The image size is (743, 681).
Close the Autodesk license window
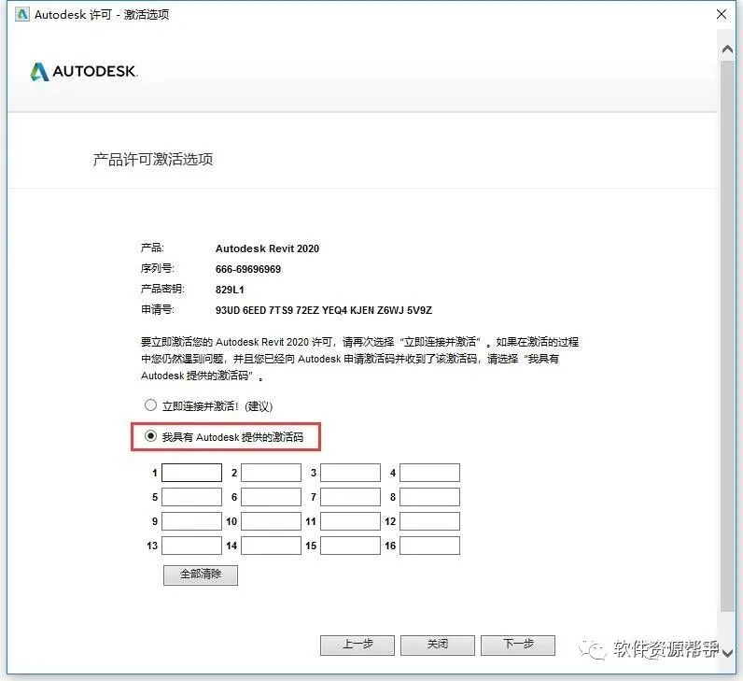coord(722,14)
